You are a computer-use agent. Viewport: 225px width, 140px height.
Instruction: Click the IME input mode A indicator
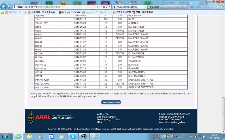[162, 136]
